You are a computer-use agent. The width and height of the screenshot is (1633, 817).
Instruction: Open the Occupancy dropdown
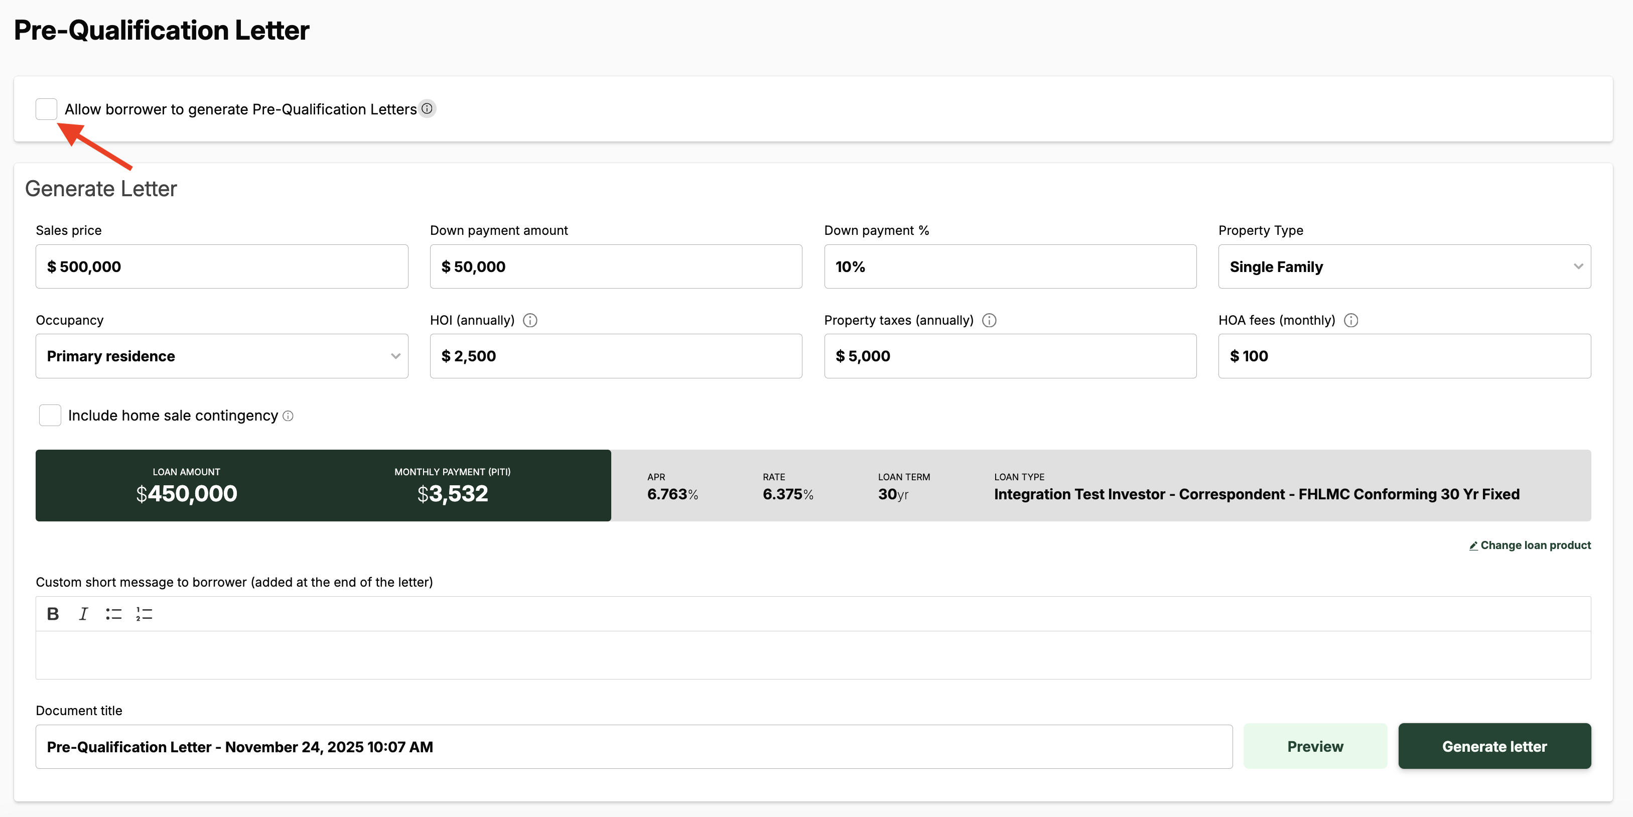point(221,356)
